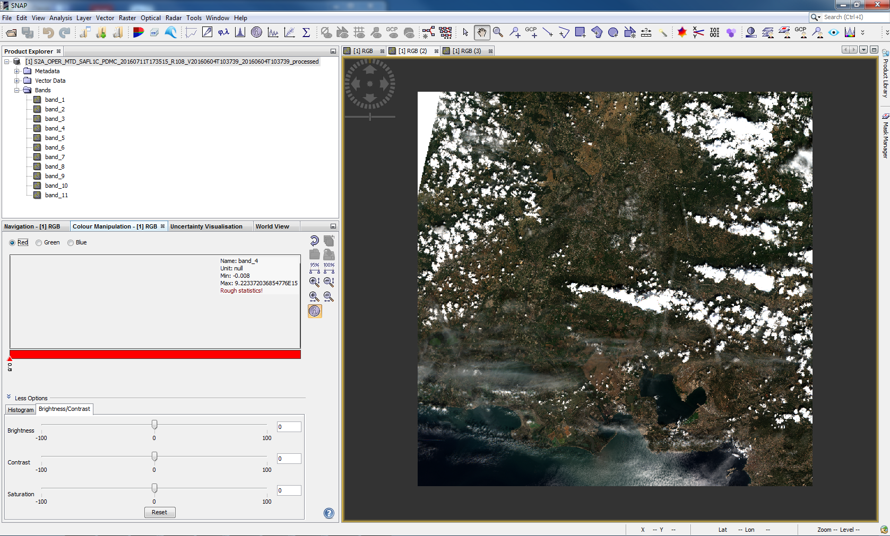This screenshot has width=890, height=536.
Task: Click the Contrast slider handle
Action: point(154,456)
